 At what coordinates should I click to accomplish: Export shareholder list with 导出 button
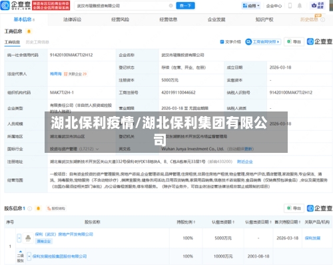coord(294,208)
